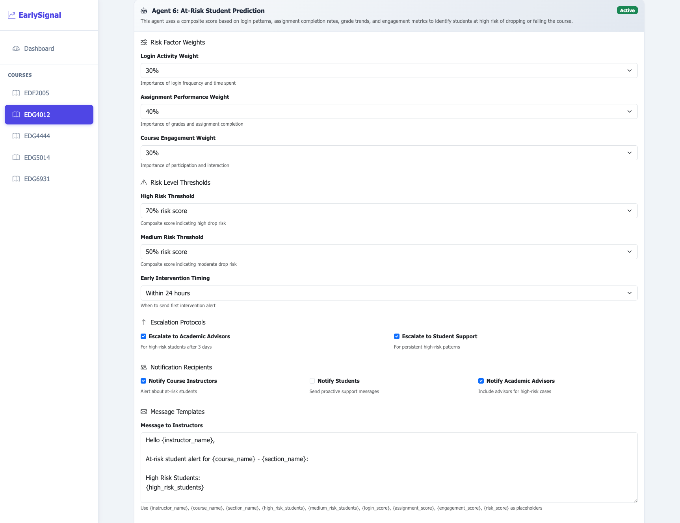Click the EarlySignal chart logo icon
Screen dimensions: 680x523
[11, 15]
